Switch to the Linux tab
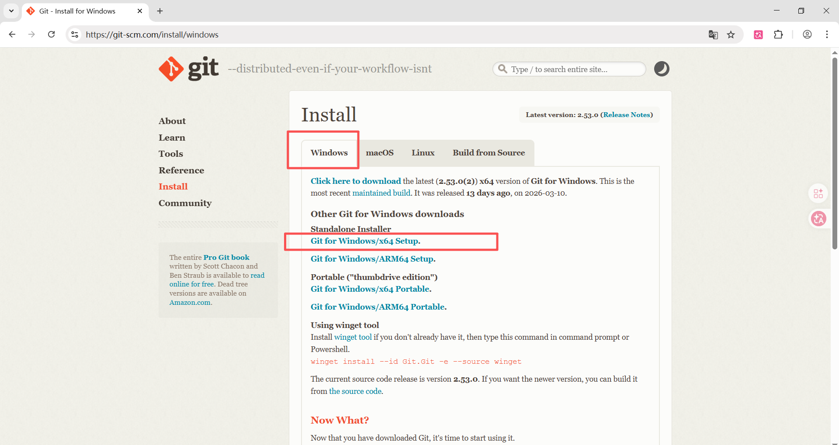The width and height of the screenshot is (839, 445). click(x=423, y=153)
